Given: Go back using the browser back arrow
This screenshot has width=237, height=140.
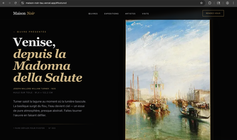Looking at the screenshot, I should click(x=4, y=3).
